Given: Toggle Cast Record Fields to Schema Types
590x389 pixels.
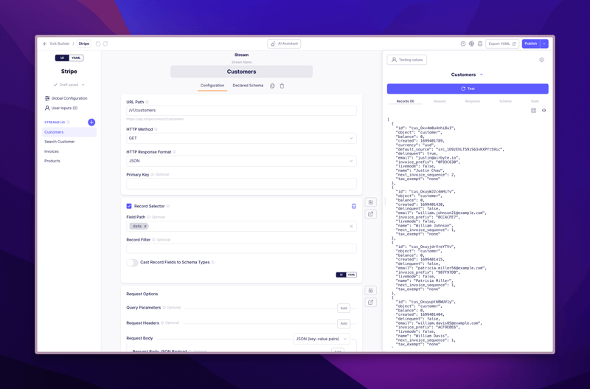Looking at the screenshot, I should [x=132, y=263].
